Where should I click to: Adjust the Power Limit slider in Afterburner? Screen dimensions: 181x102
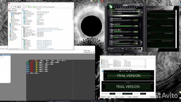(123, 26)
